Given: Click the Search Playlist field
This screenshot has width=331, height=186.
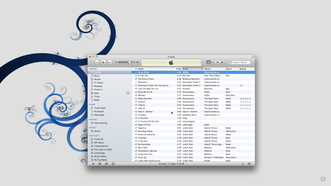Looking at the screenshot, I should point(240,62).
